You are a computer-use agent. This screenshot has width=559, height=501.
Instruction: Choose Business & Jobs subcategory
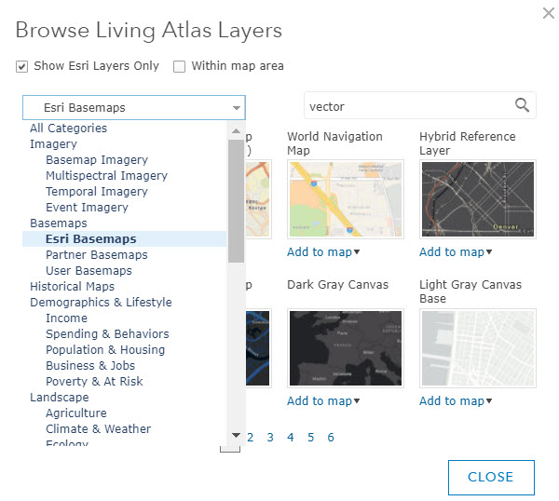pos(90,366)
